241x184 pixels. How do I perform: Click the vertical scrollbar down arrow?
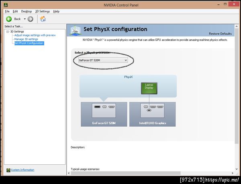(x=237, y=169)
